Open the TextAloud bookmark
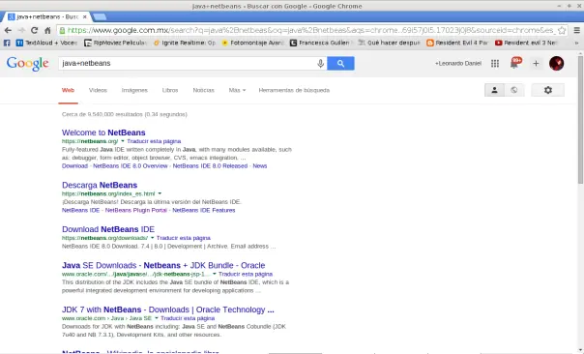The height and width of the screenshot is (354, 584). [x=46, y=43]
